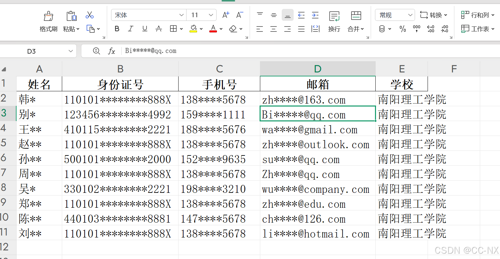This screenshot has width=500, height=259.
Task: Open the Name Box dropdown for D3
Action: coord(70,51)
